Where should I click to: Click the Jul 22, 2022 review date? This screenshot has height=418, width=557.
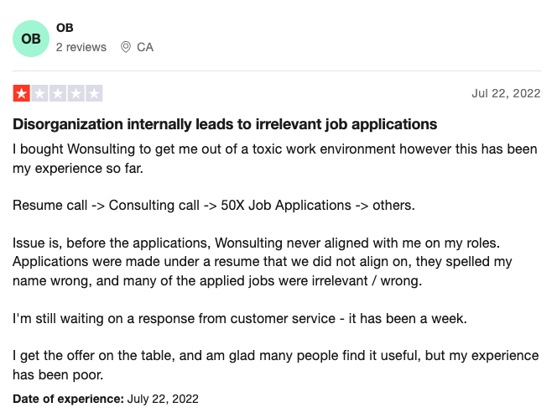pyautogui.click(x=506, y=93)
